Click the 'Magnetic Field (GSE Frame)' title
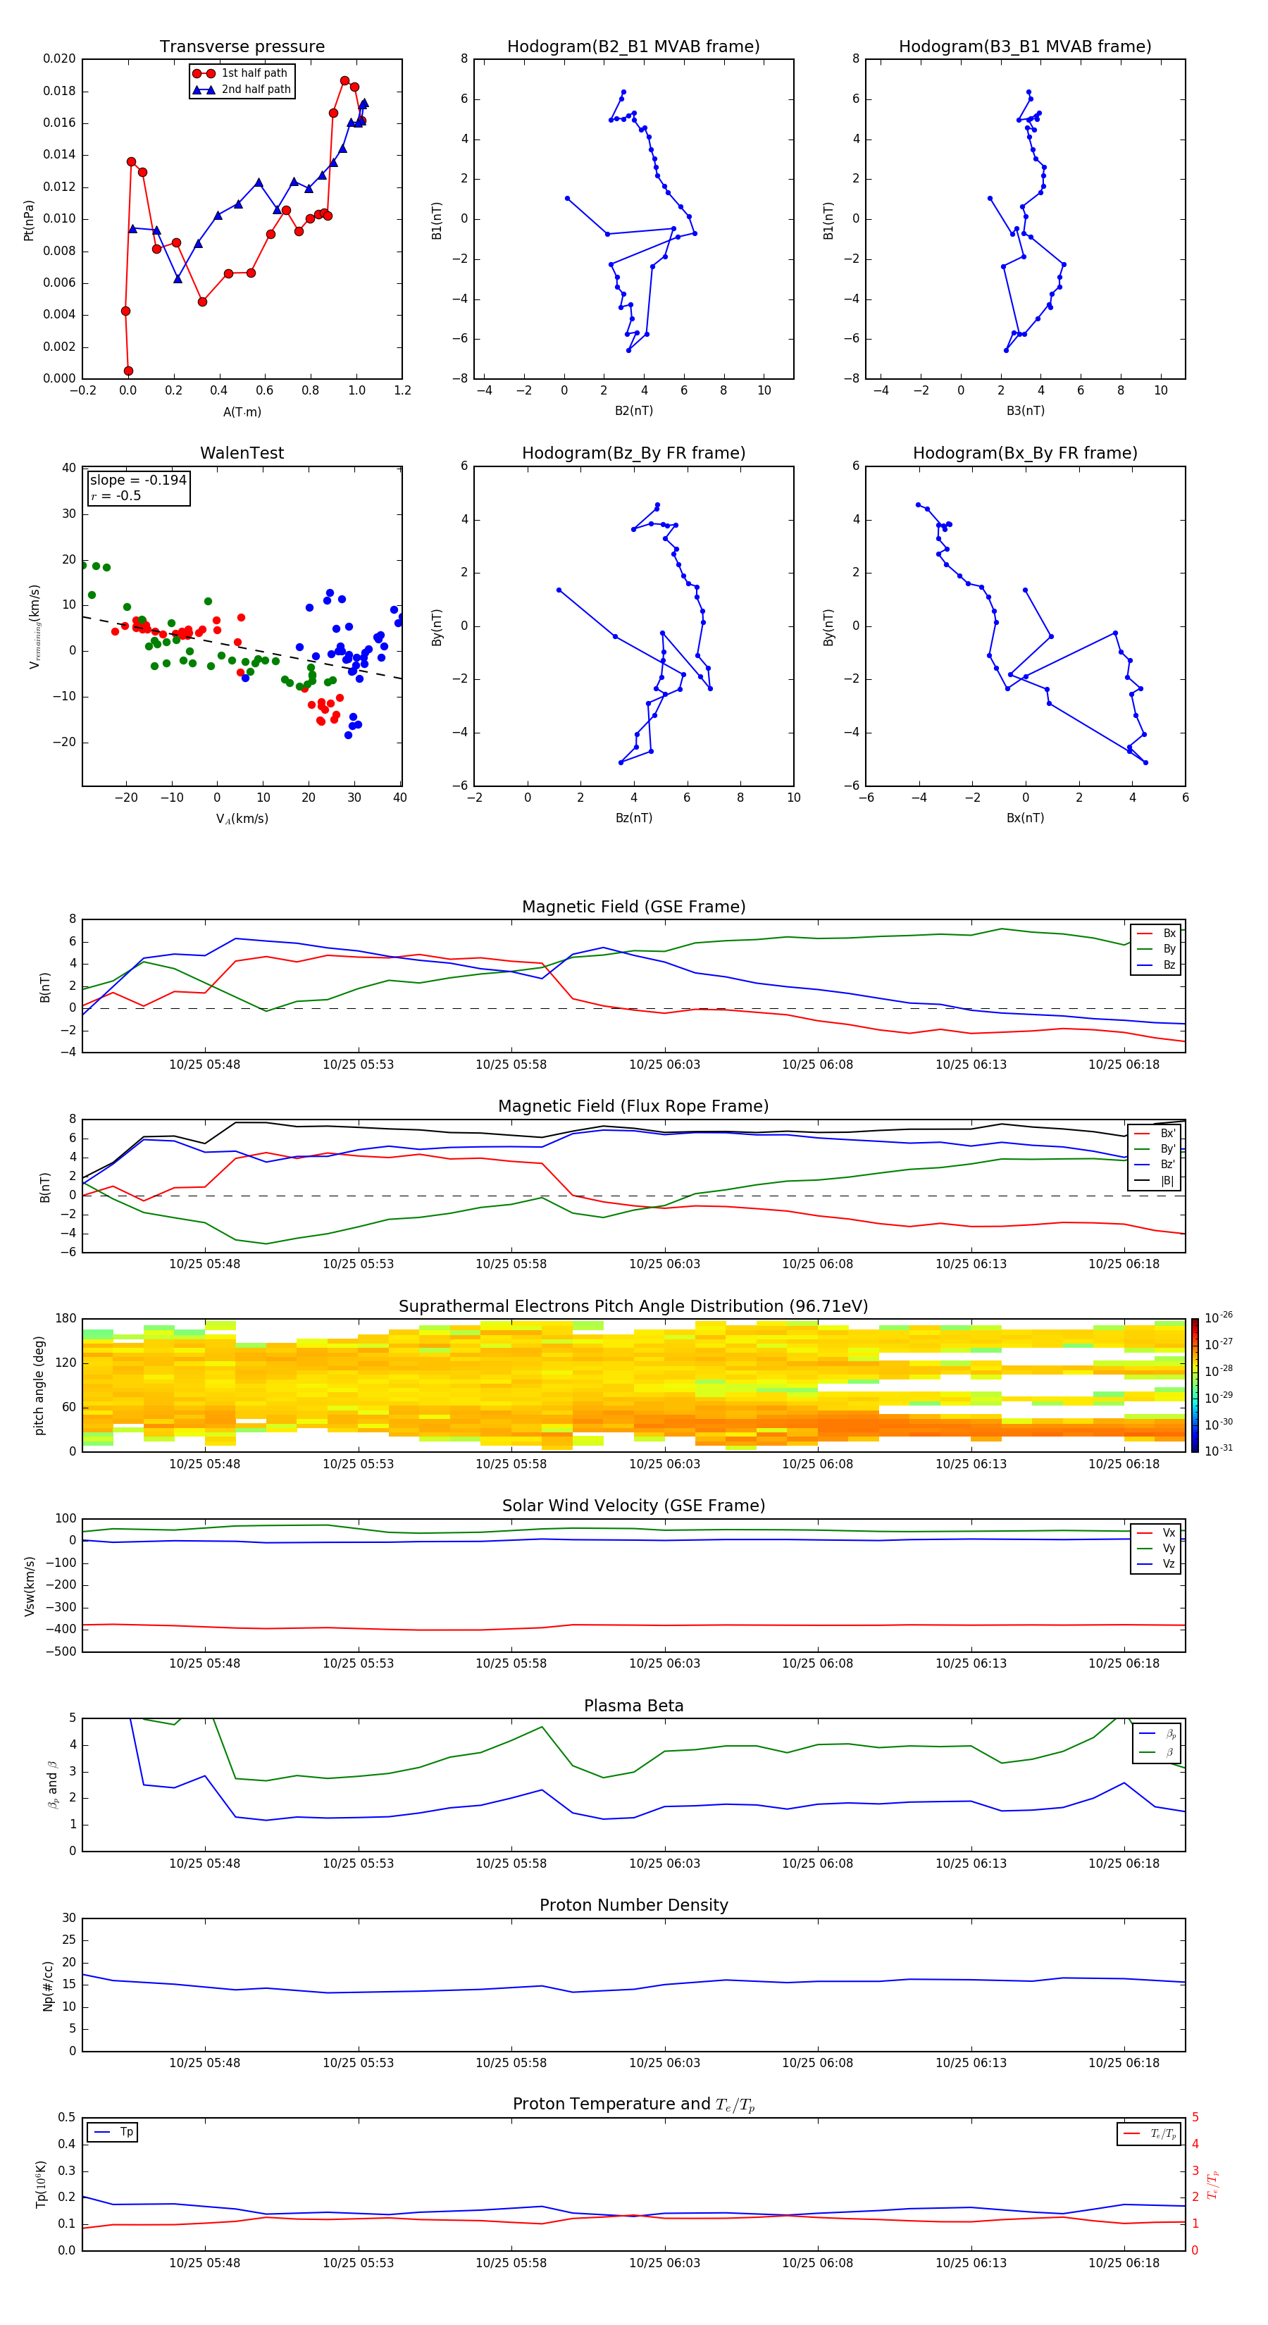The width and height of the screenshot is (1268, 2325). pos(633,907)
